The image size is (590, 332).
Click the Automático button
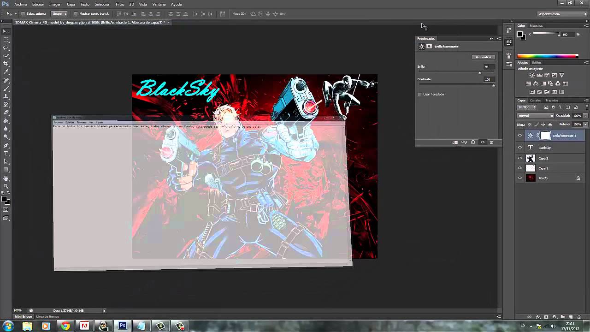[483, 57]
